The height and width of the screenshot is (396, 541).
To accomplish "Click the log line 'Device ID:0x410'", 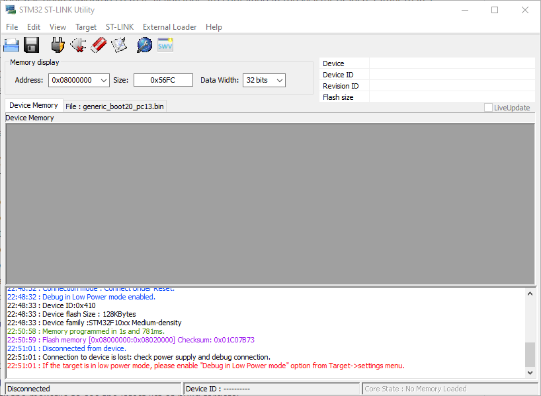I will 52,305.
